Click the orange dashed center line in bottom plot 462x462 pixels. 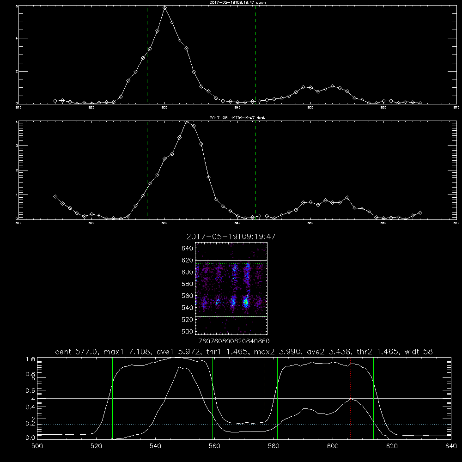pos(265,398)
